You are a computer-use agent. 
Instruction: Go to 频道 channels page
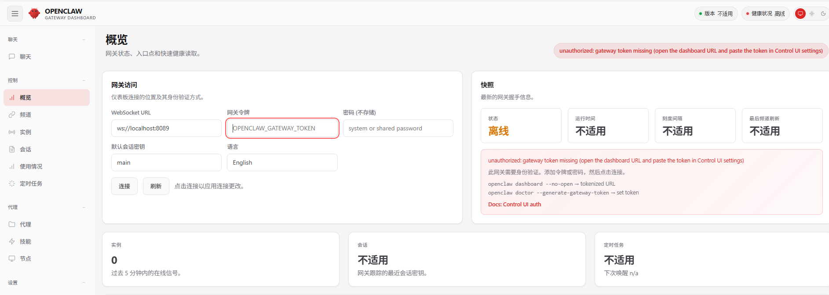[47, 115]
